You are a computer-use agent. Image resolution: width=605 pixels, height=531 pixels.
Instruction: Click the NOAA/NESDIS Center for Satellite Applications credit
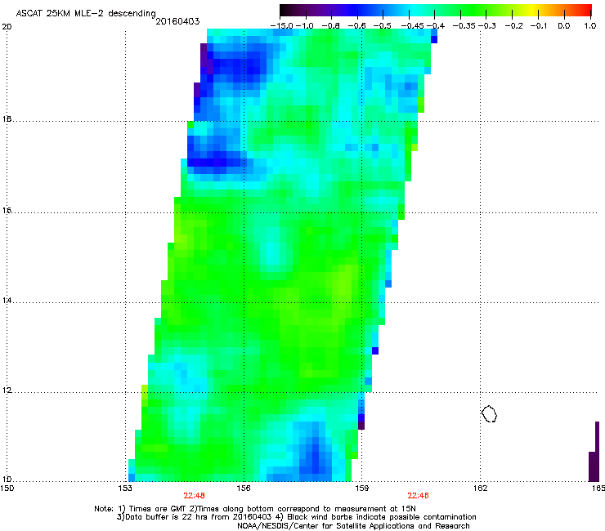click(353, 526)
